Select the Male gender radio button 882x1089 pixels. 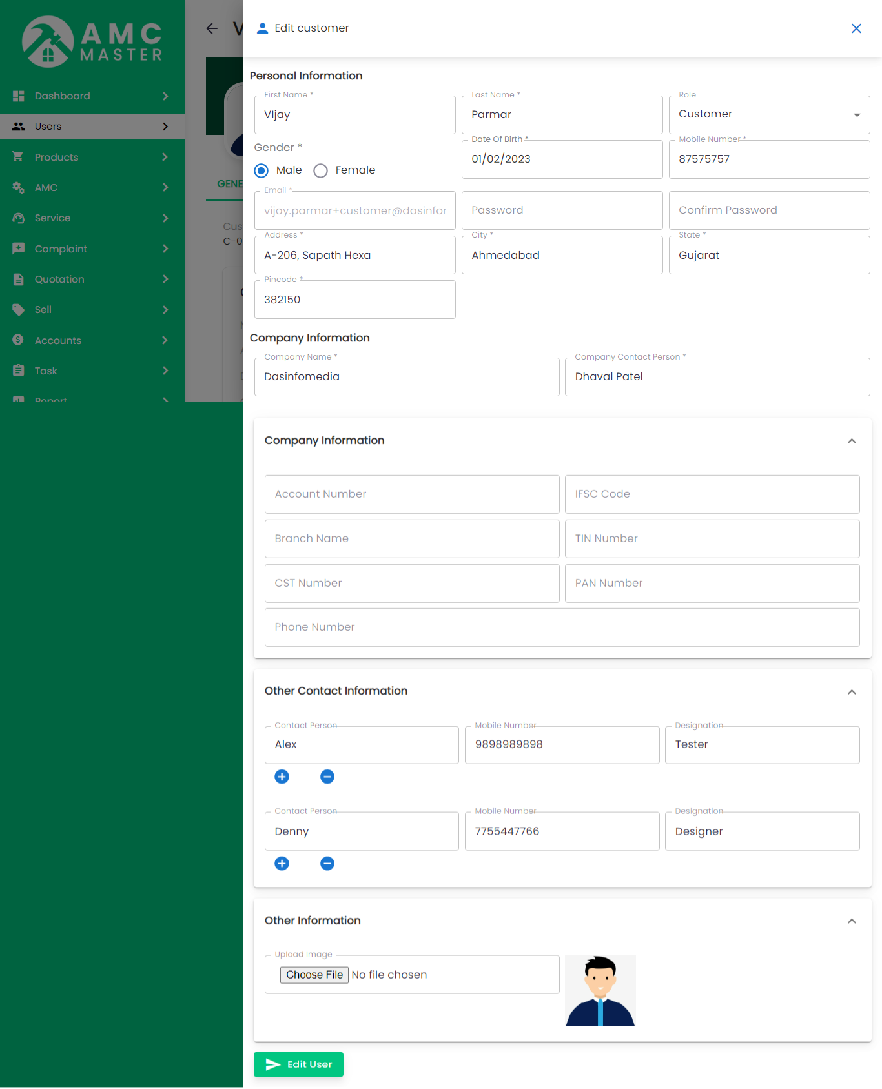[x=262, y=170]
